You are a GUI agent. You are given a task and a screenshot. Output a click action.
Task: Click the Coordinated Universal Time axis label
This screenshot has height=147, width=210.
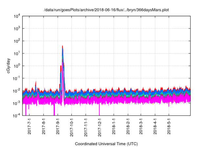click(107, 144)
